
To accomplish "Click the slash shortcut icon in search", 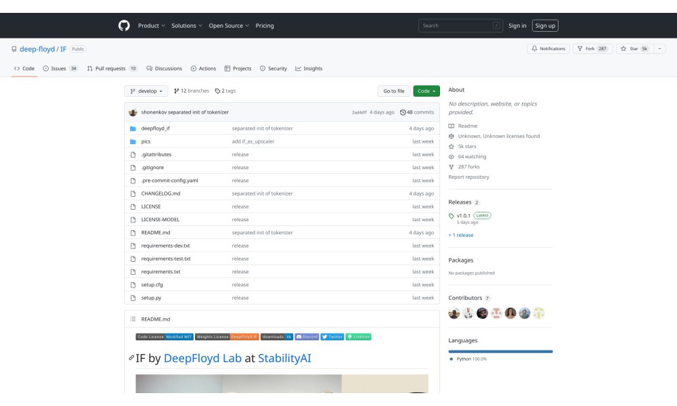I will (496, 26).
